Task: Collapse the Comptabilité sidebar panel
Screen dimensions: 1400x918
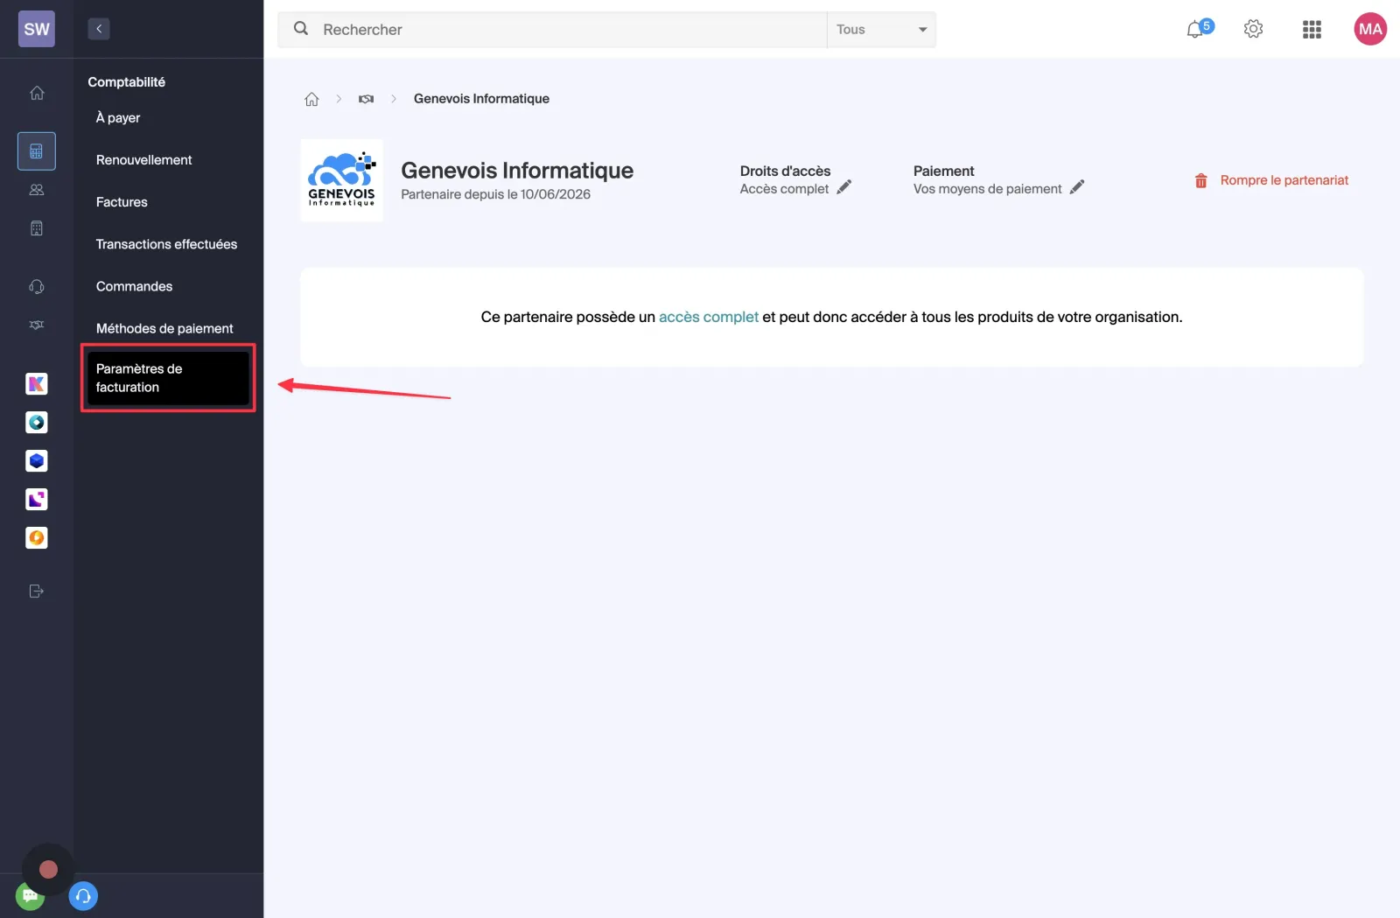Action: click(x=99, y=29)
